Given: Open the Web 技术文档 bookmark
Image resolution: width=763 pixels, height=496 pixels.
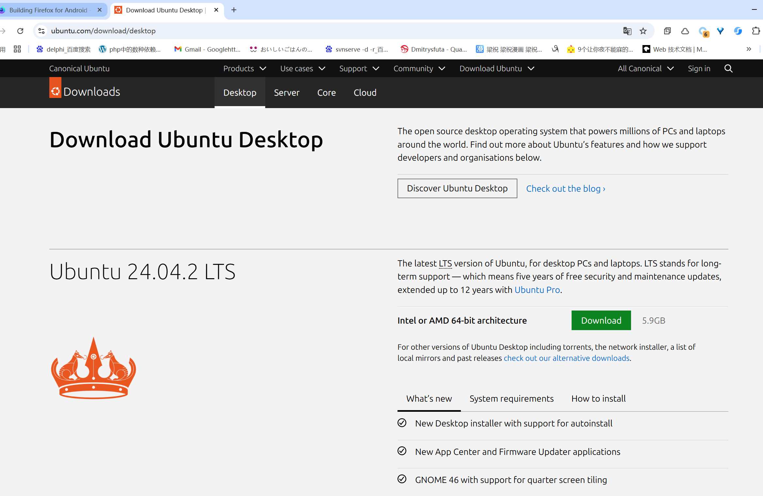Looking at the screenshot, I should [x=675, y=49].
